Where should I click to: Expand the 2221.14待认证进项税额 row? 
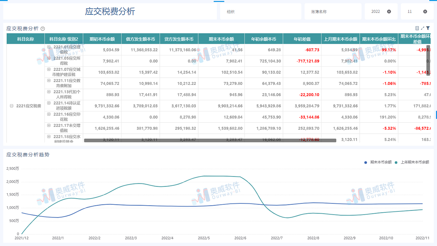point(49,102)
